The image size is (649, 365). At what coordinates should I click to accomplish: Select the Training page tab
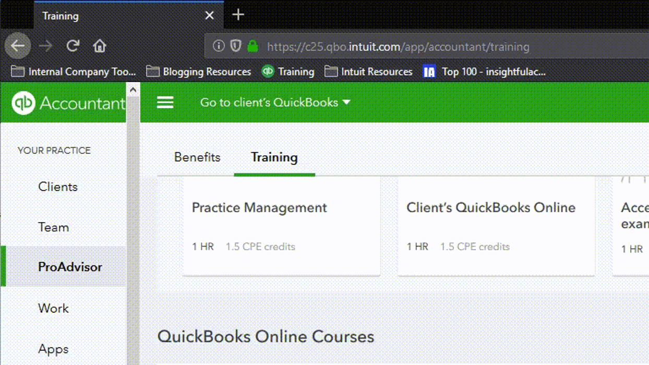(x=274, y=157)
